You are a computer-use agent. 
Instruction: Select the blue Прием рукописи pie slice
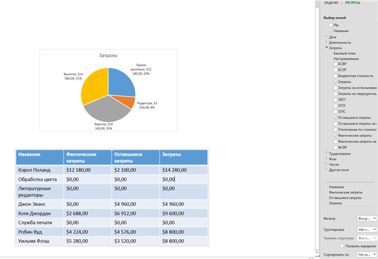point(120,83)
